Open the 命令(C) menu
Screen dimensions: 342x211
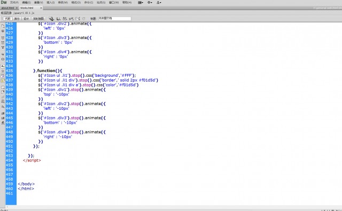[89, 3]
